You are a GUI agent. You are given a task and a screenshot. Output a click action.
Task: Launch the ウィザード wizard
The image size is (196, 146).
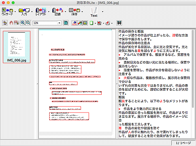coord(7,12)
